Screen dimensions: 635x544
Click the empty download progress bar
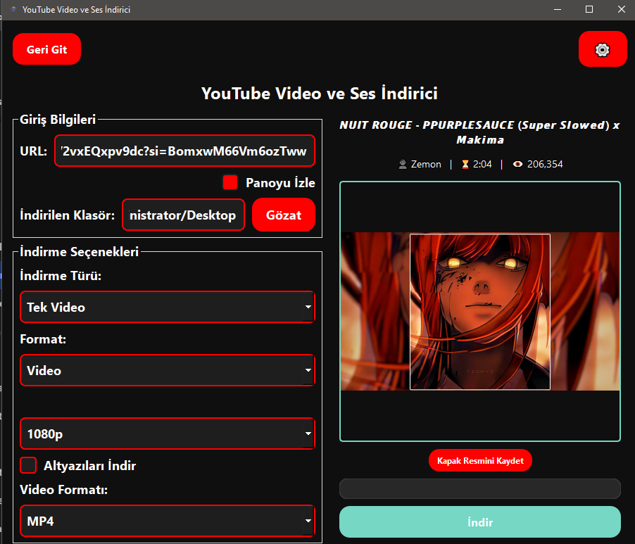(479, 488)
